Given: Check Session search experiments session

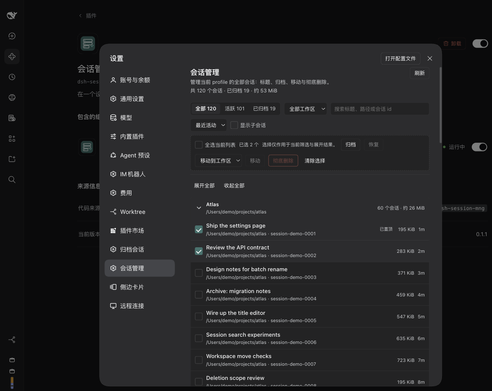Looking at the screenshot, I should tap(199, 338).
